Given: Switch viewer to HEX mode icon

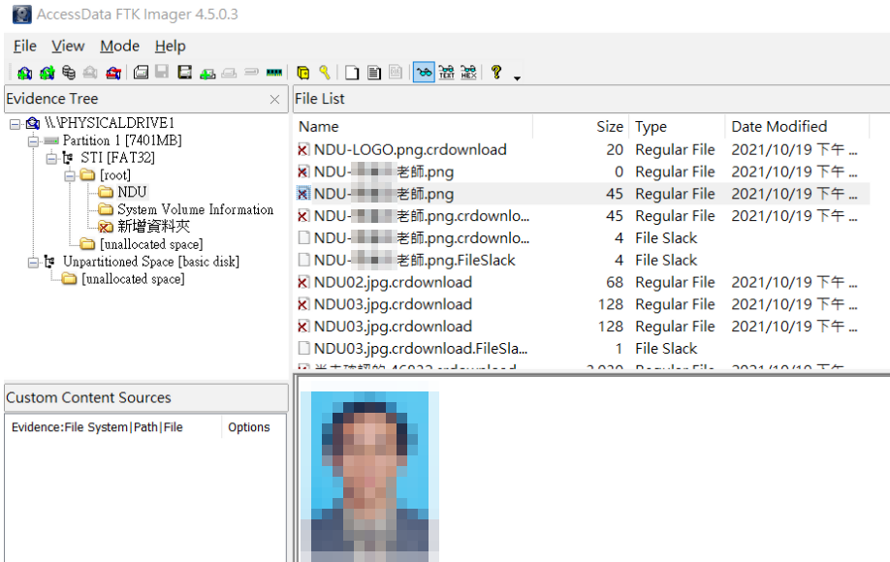Looking at the screenshot, I should pyautogui.click(x=468, y=73).
